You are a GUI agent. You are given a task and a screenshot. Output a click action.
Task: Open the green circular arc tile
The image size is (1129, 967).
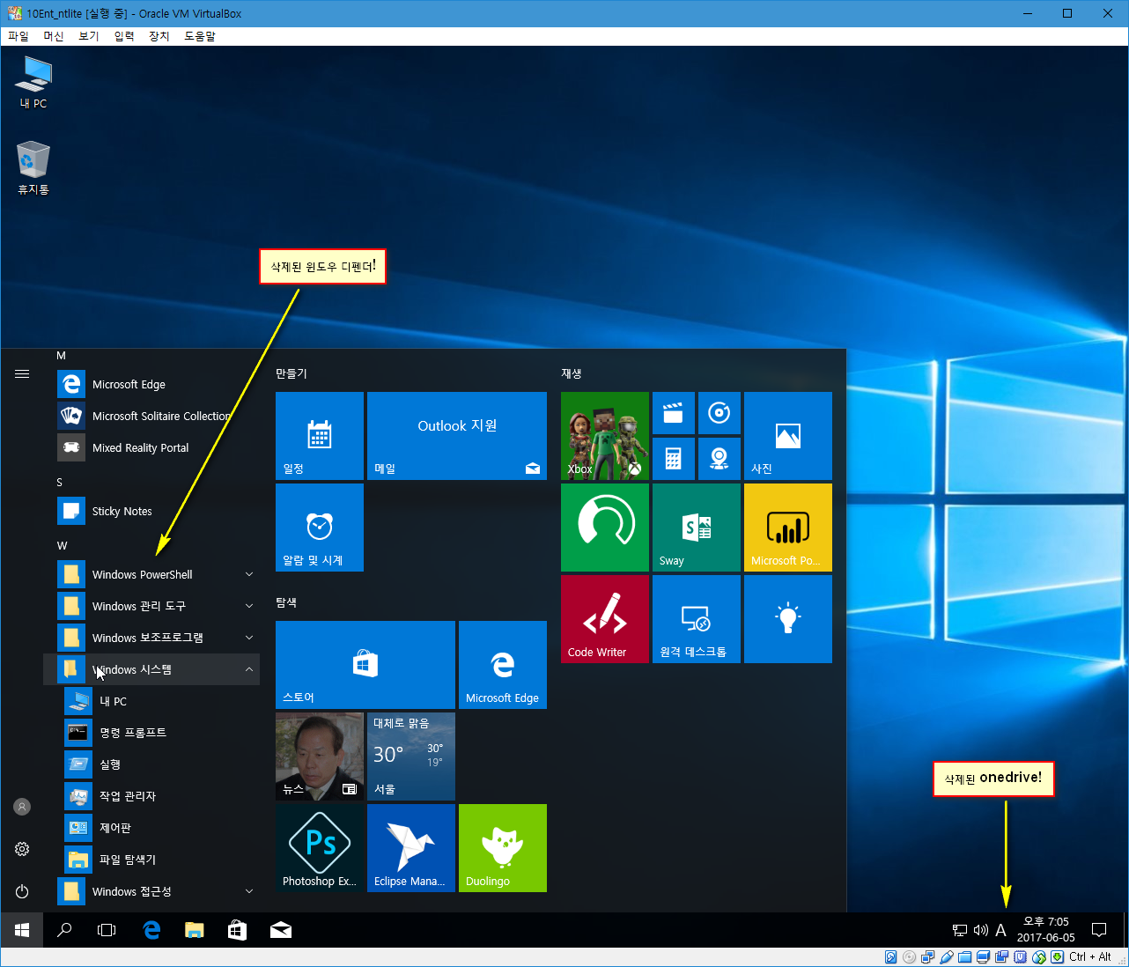[x=604, y=528]
